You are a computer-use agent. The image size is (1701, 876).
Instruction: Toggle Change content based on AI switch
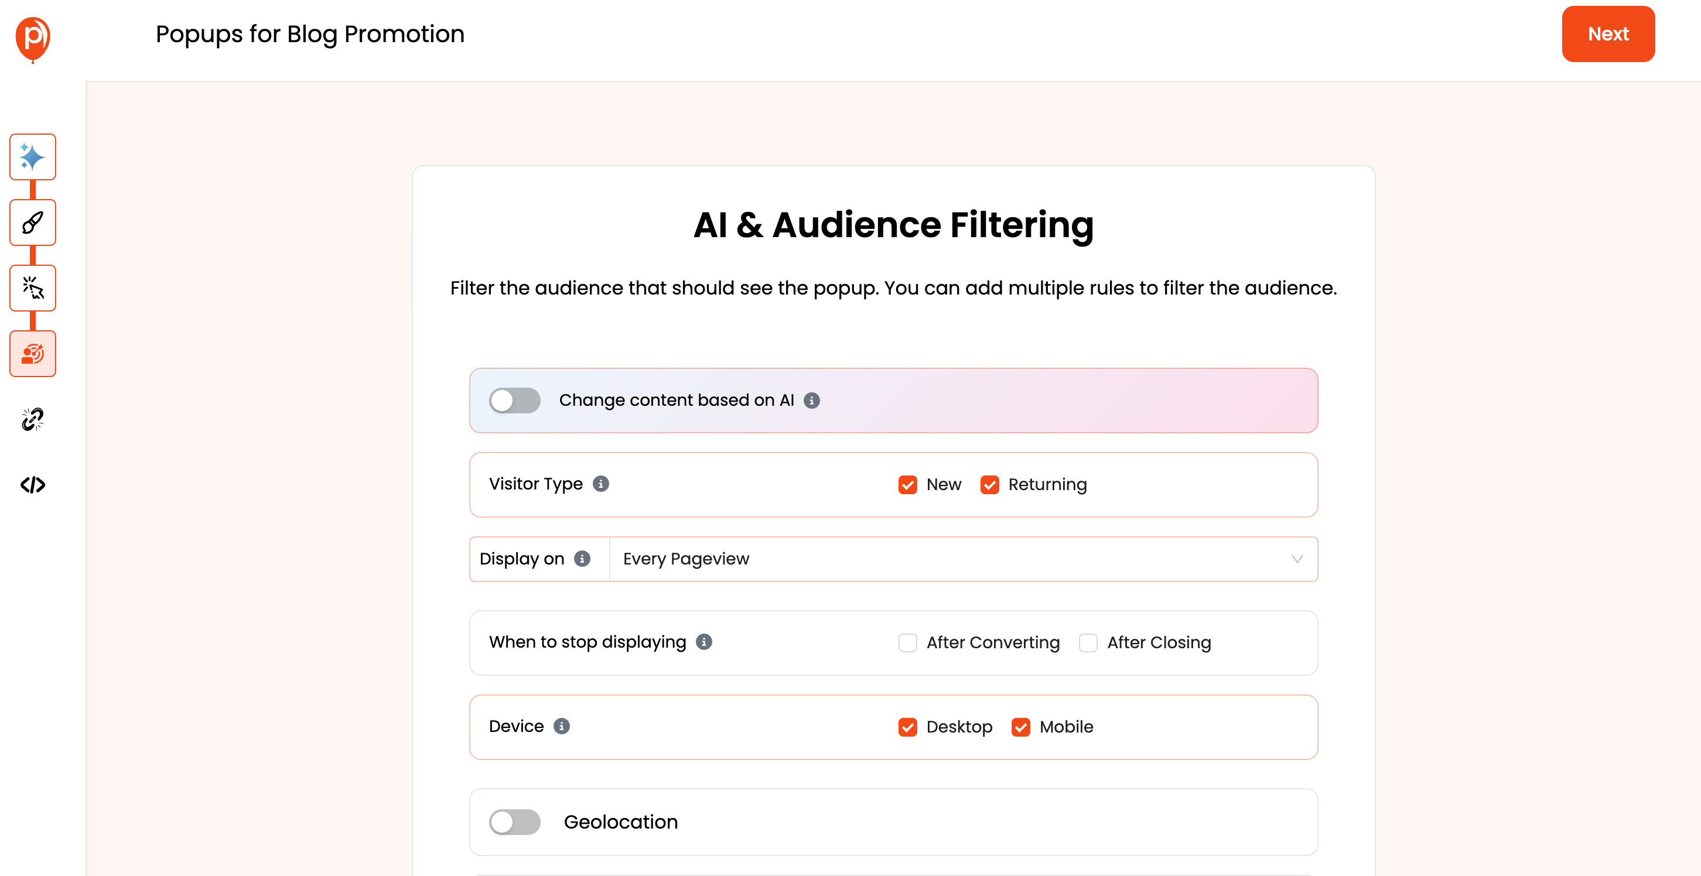tap(514, 400)
